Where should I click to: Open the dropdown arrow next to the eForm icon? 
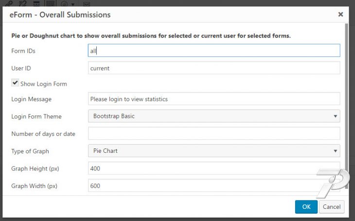[73, 4]
